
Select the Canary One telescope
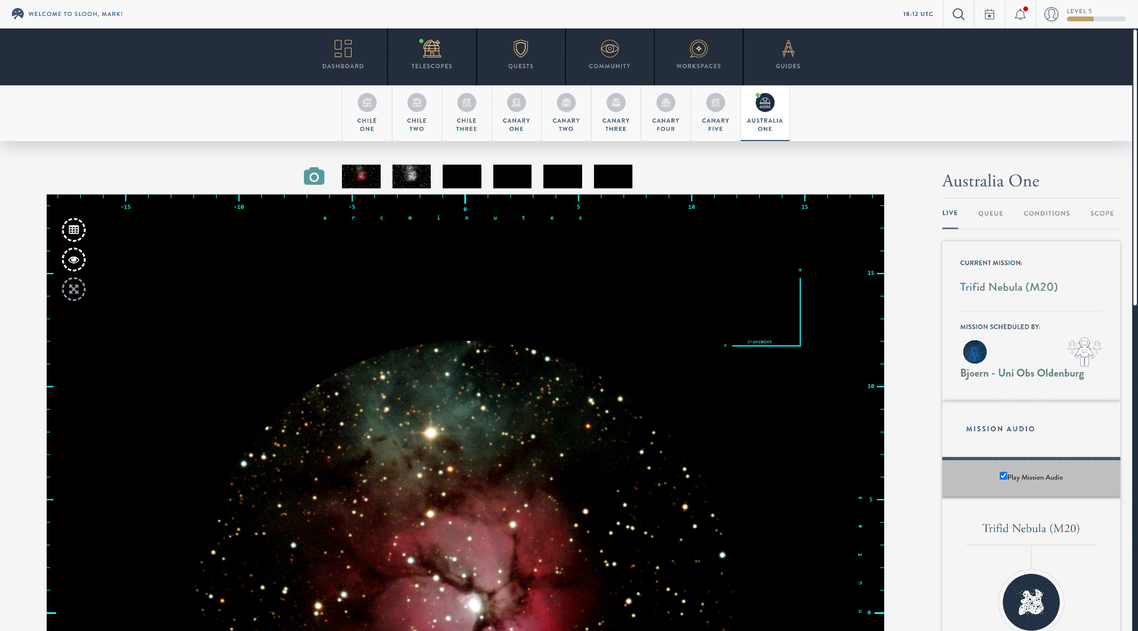[x=516, y=113]
